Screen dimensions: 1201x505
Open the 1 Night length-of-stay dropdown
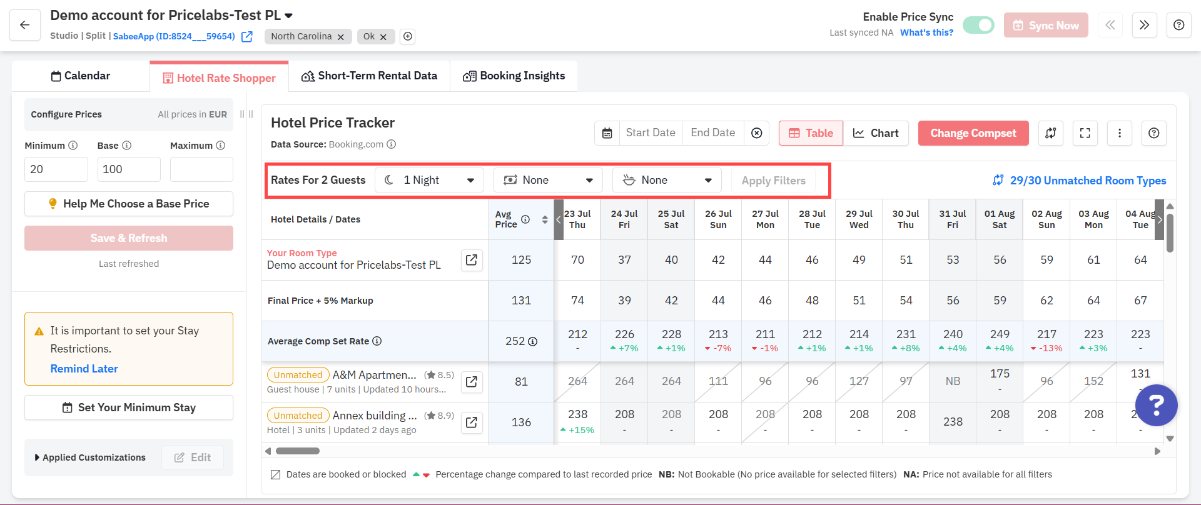coord(430,180)
